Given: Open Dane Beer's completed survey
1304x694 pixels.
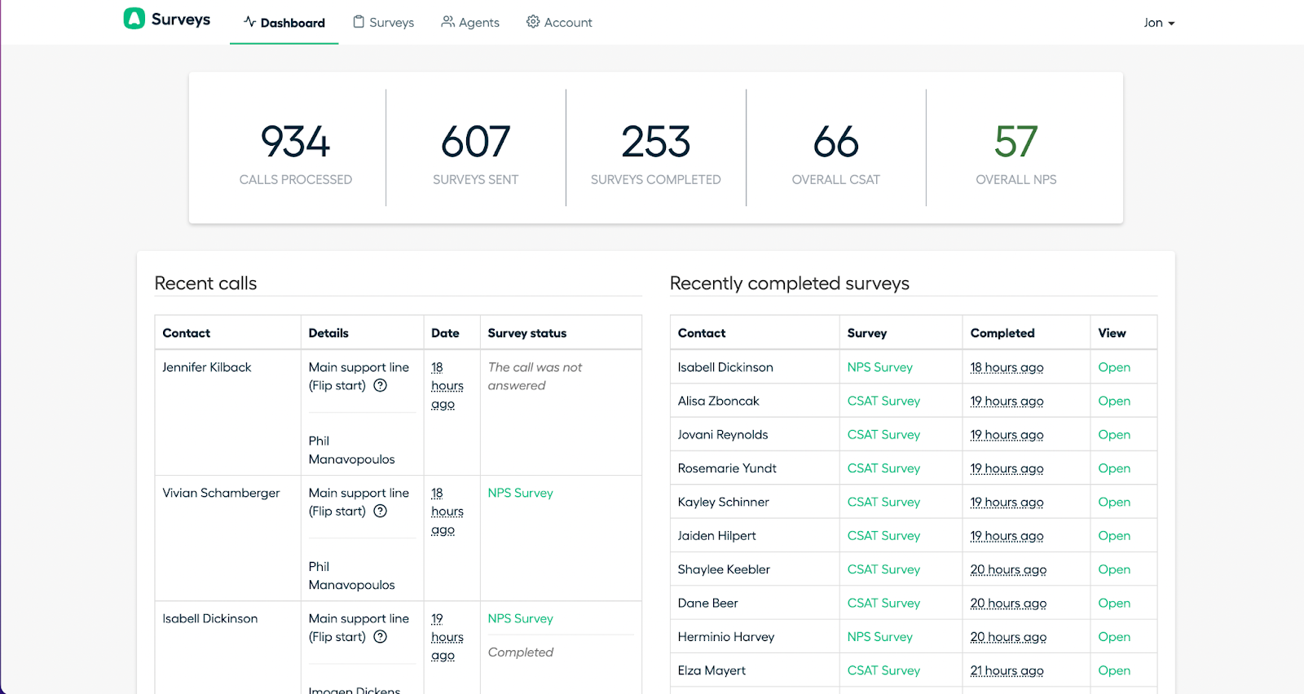Looking at the screenshot, I should tap(1114, 603).
